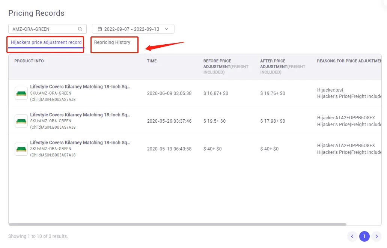Image resolution: width=387 pixels, height=248 pixels.
Task: Select the Hijackers price adjustment record tab
Action: coord(45,42)
